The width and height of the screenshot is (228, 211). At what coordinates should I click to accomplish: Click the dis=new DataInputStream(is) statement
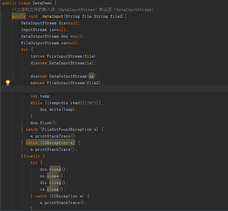coord(63,63)
